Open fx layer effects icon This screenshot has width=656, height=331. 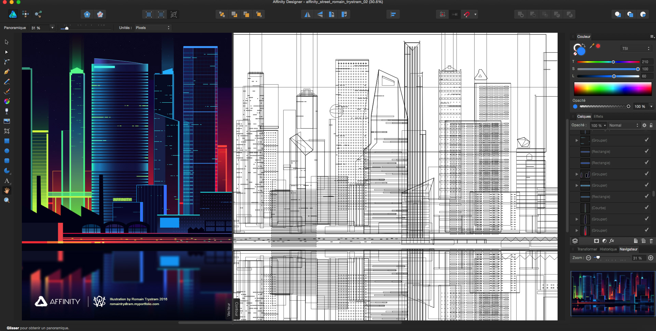click(x=612, y=241)
